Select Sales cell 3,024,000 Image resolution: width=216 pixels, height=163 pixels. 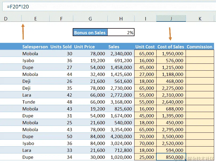tap(121, 143)
